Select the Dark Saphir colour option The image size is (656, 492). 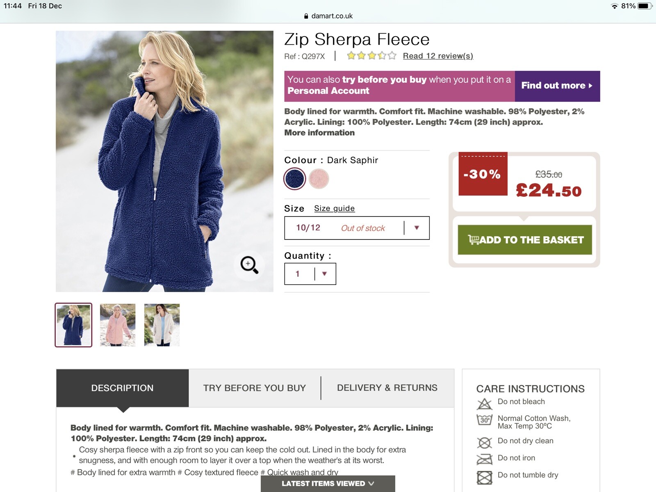coord(294,179)
